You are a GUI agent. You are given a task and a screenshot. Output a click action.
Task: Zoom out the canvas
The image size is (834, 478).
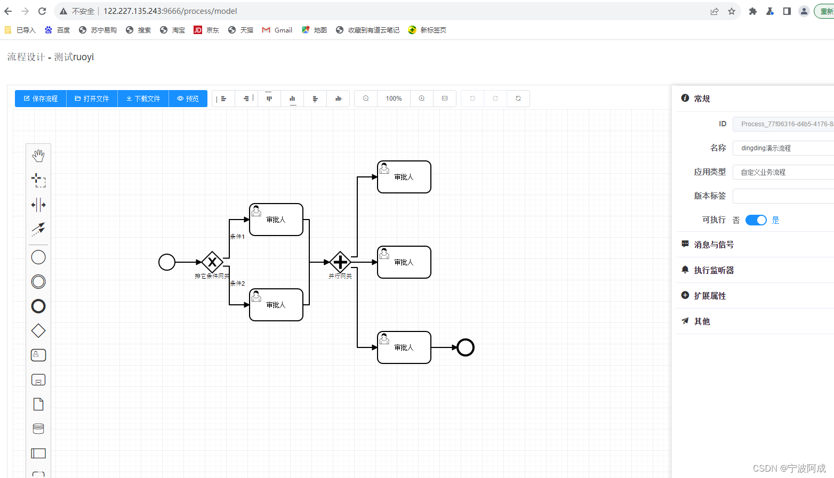366,99
